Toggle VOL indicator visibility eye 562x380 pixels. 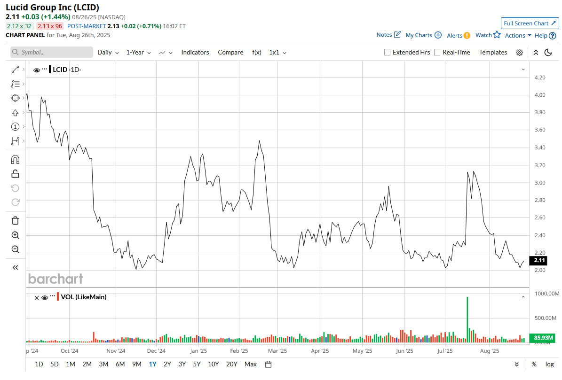(45, 298)
